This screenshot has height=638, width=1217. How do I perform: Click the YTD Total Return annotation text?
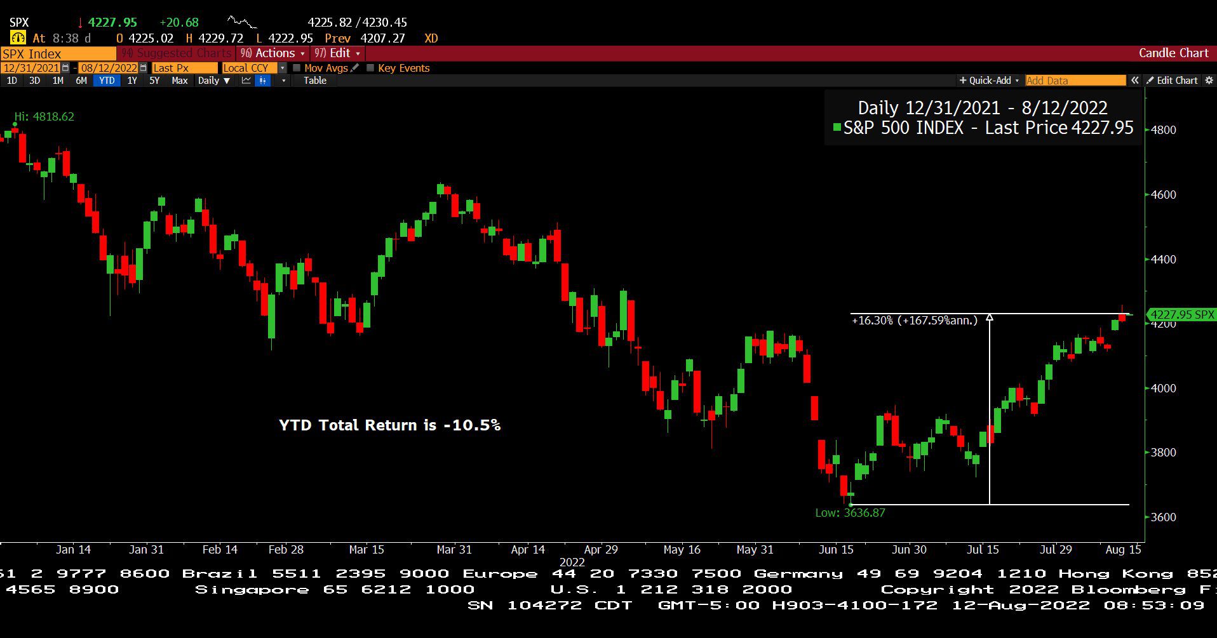(x=389, y=425)
